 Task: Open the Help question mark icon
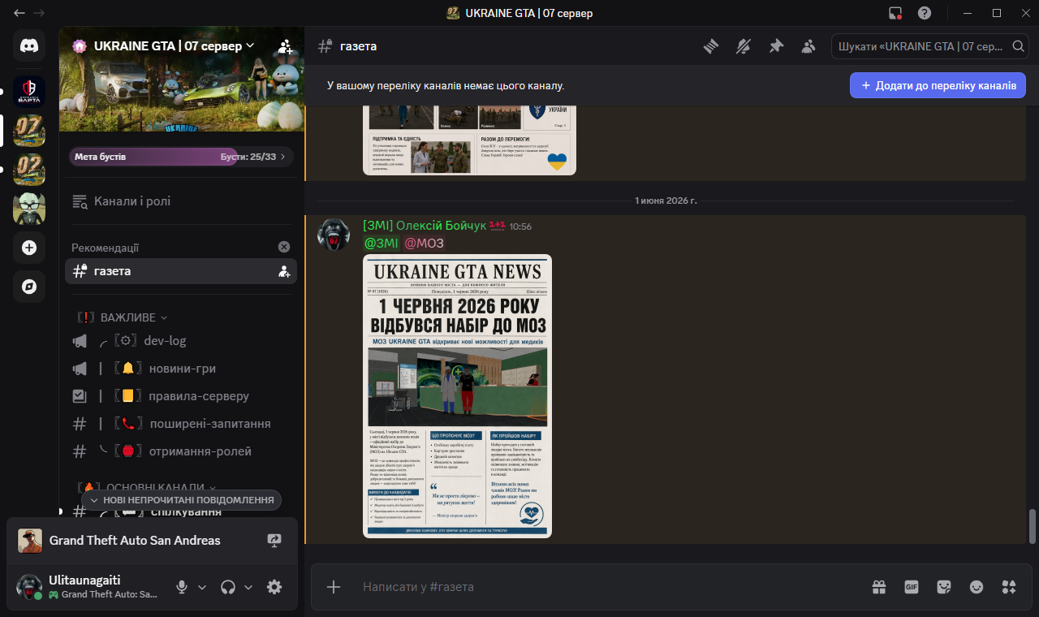925,13
